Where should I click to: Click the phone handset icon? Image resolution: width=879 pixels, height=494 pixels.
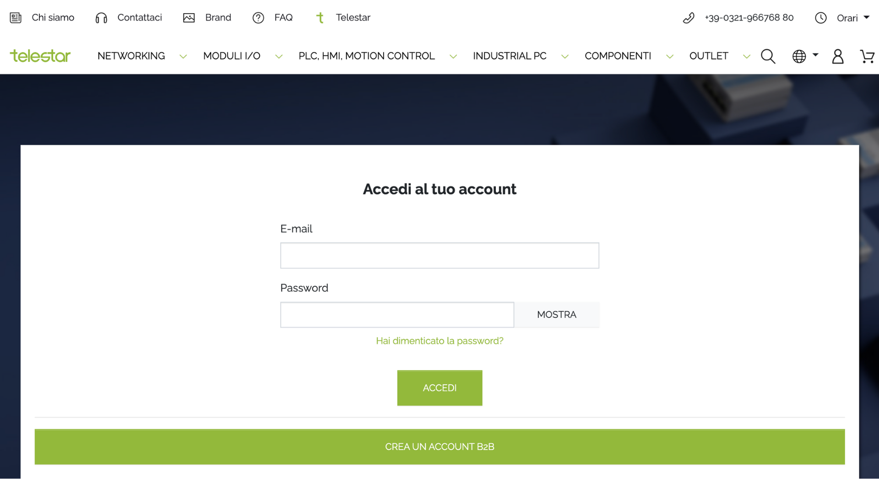[689, 18]
